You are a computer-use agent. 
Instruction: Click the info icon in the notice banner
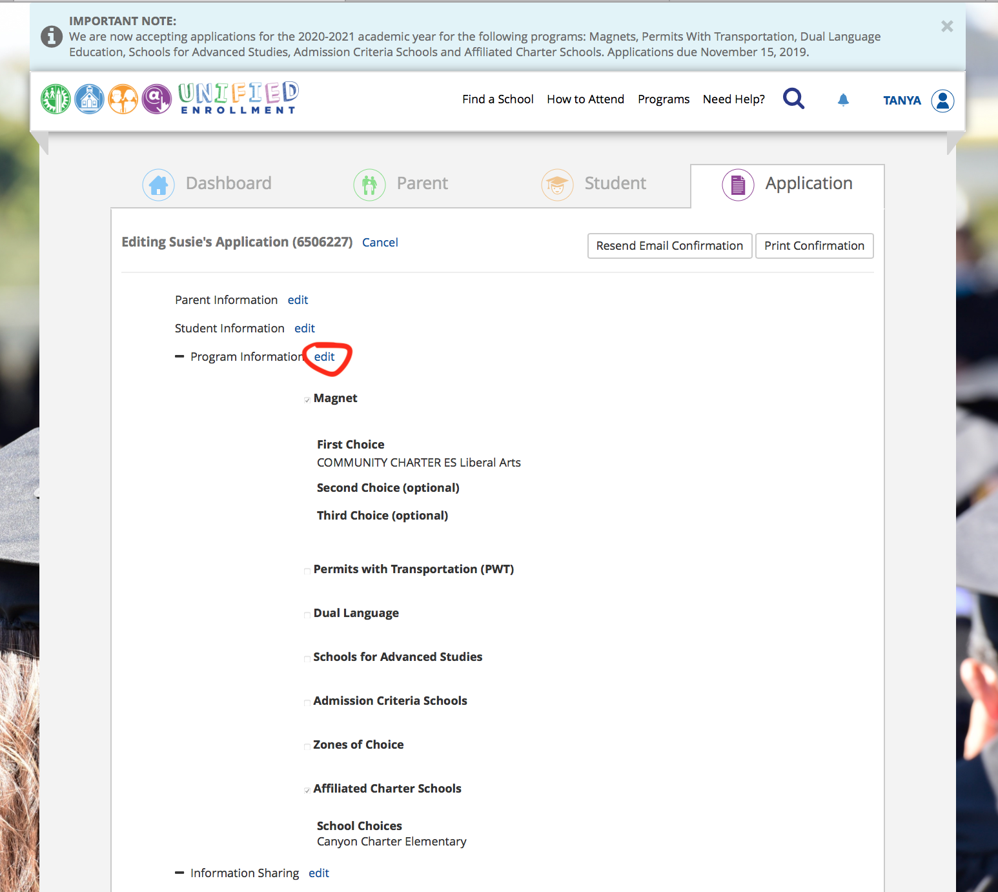click(x=52, y=37)
